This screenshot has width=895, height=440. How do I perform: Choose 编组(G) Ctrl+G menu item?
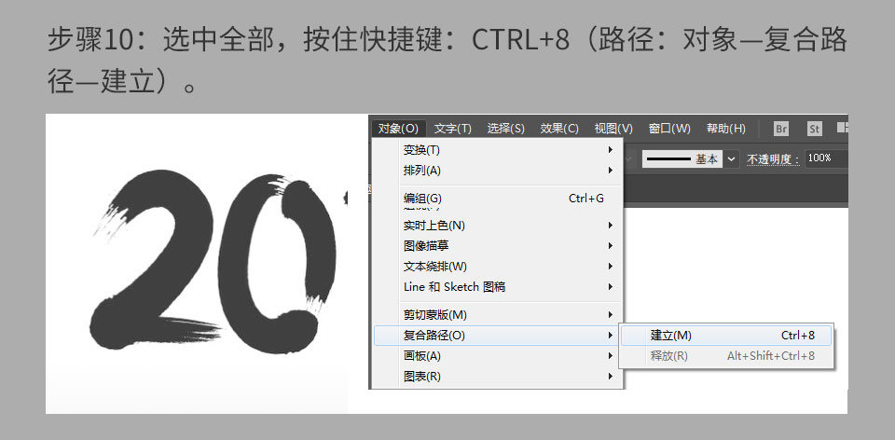pos(497,199)
